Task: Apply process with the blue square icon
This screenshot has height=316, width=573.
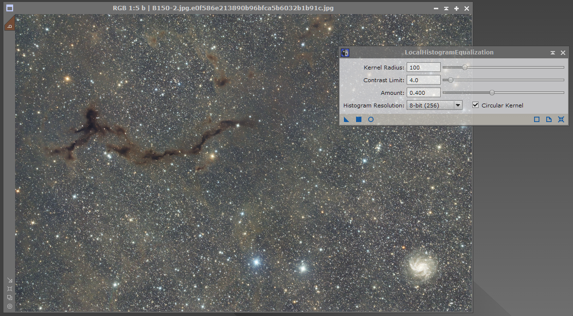Action: click(358, 120)
